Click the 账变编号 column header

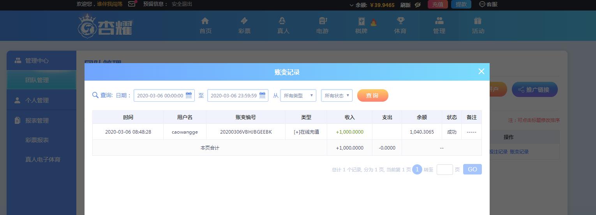tap(246, 117)
